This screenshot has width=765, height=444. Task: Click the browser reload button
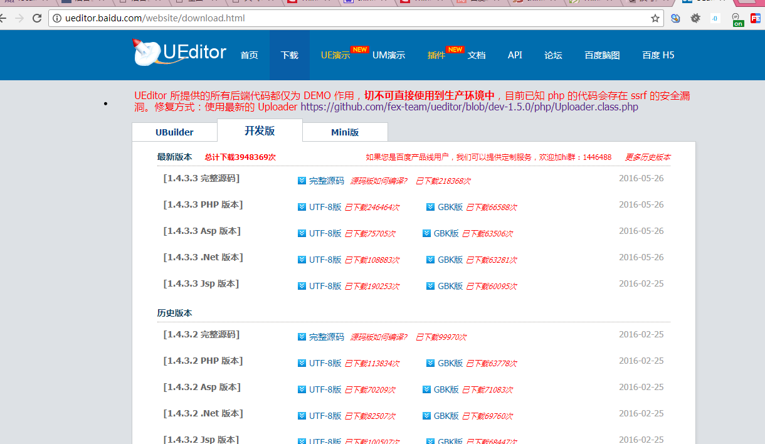[37, 18]
